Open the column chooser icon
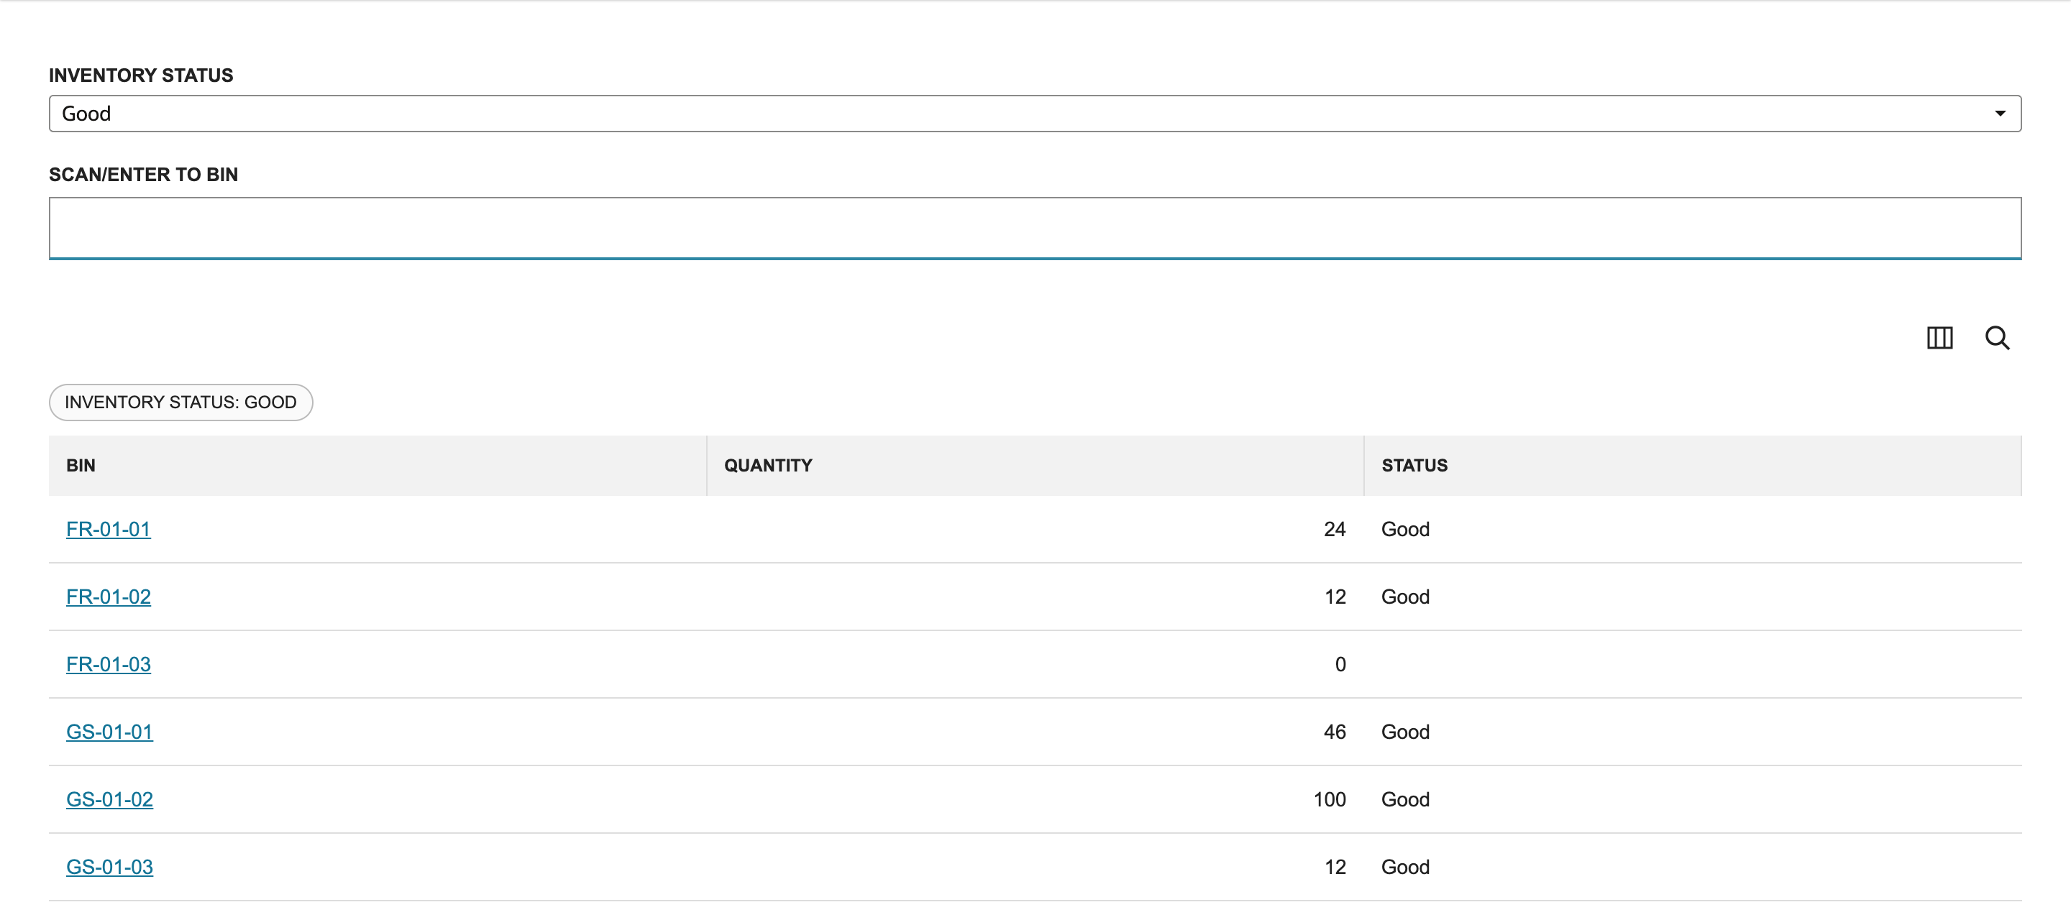 [1939, 338]
